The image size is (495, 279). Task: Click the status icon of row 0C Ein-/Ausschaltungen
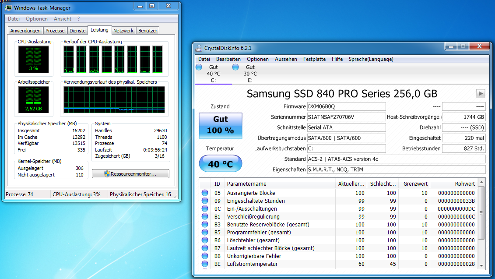(205, 208)
